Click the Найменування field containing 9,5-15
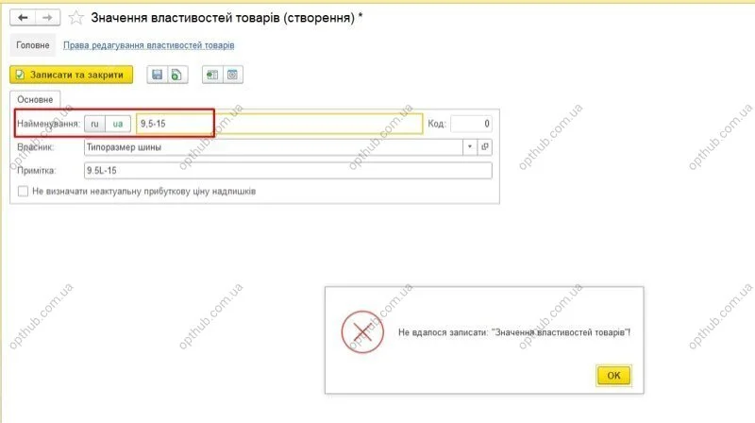755x423 pixels. 279,124
